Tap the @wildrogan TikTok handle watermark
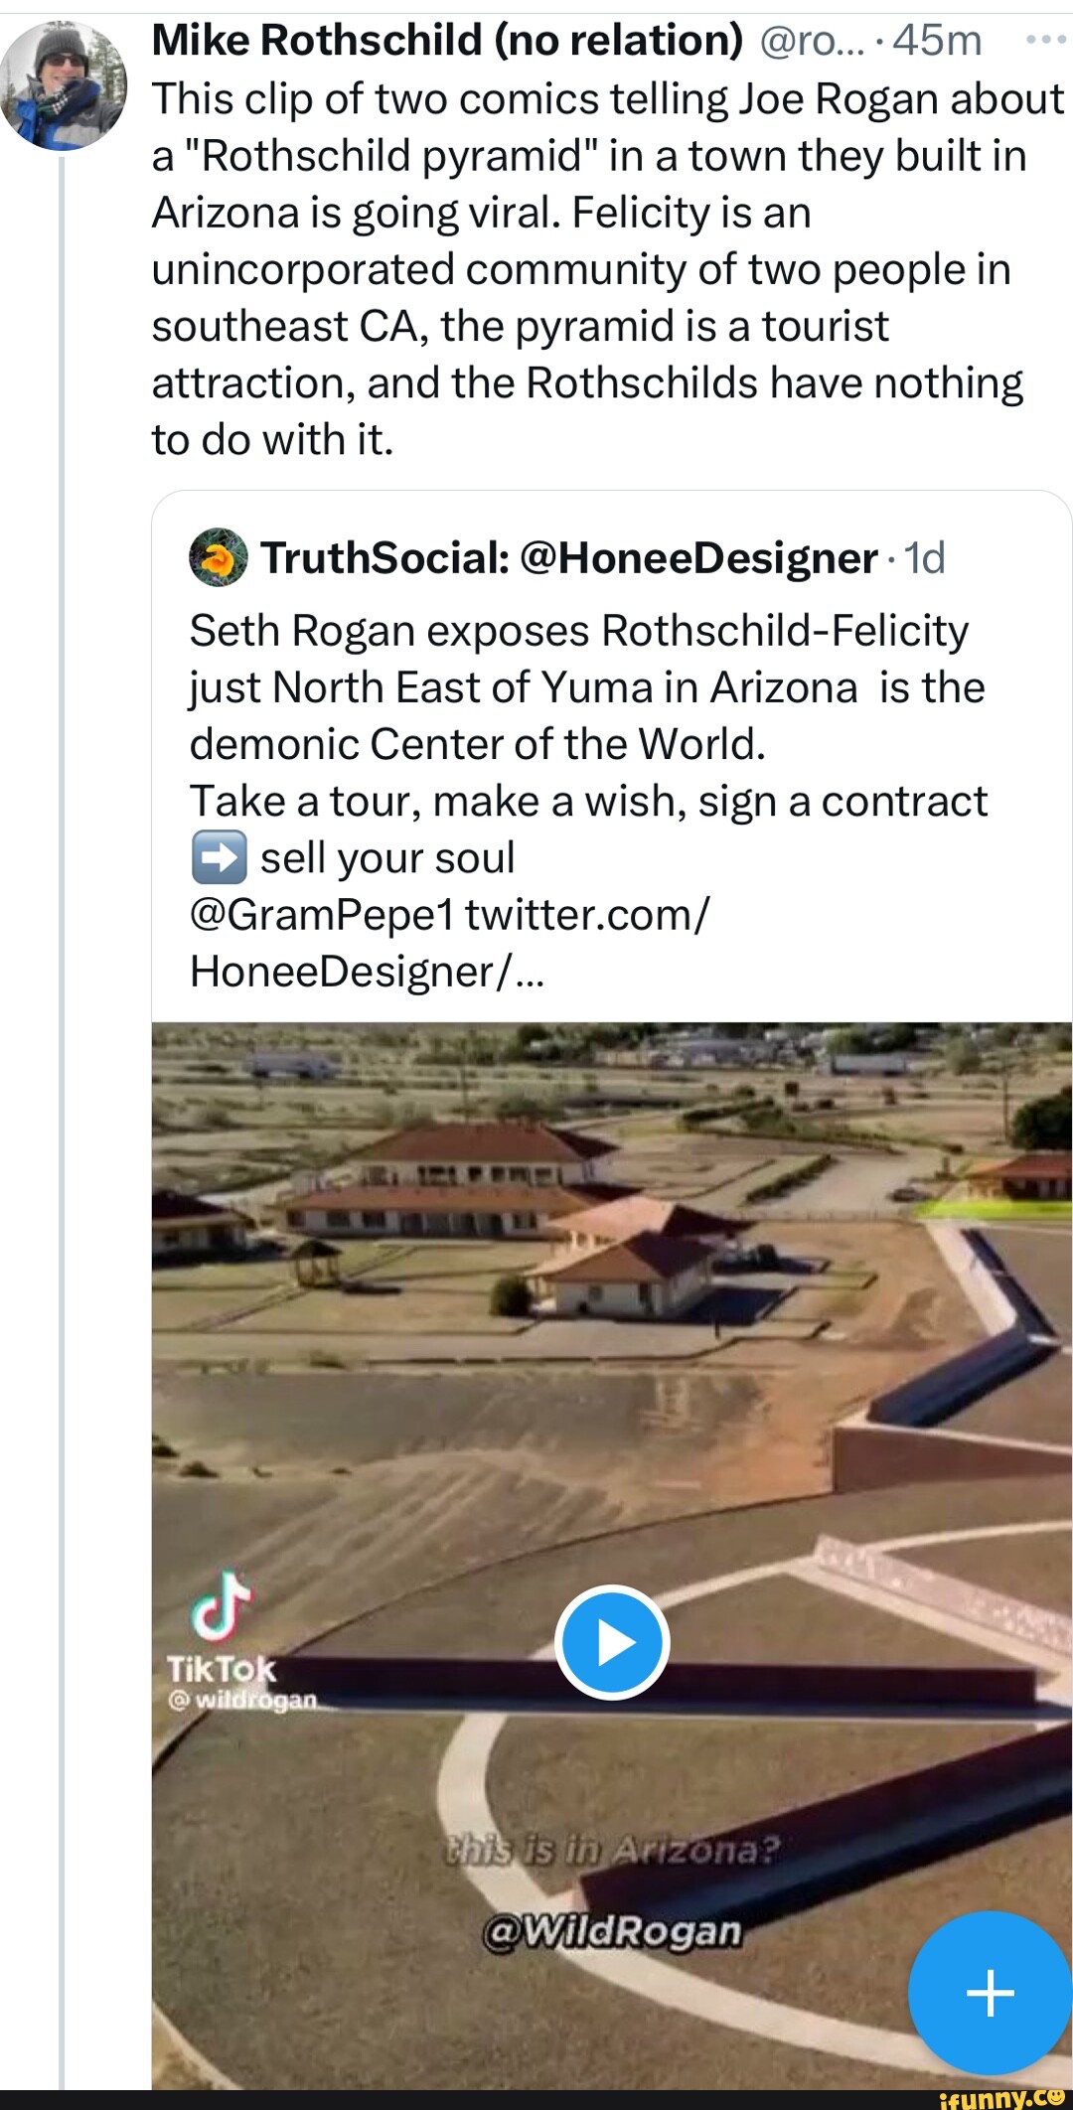The image size is (1073, 2110). [x=243, y=1700]
